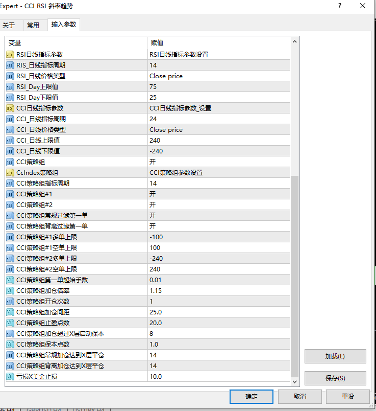Toggle the CCI策略组#1 on/off value

218,194
